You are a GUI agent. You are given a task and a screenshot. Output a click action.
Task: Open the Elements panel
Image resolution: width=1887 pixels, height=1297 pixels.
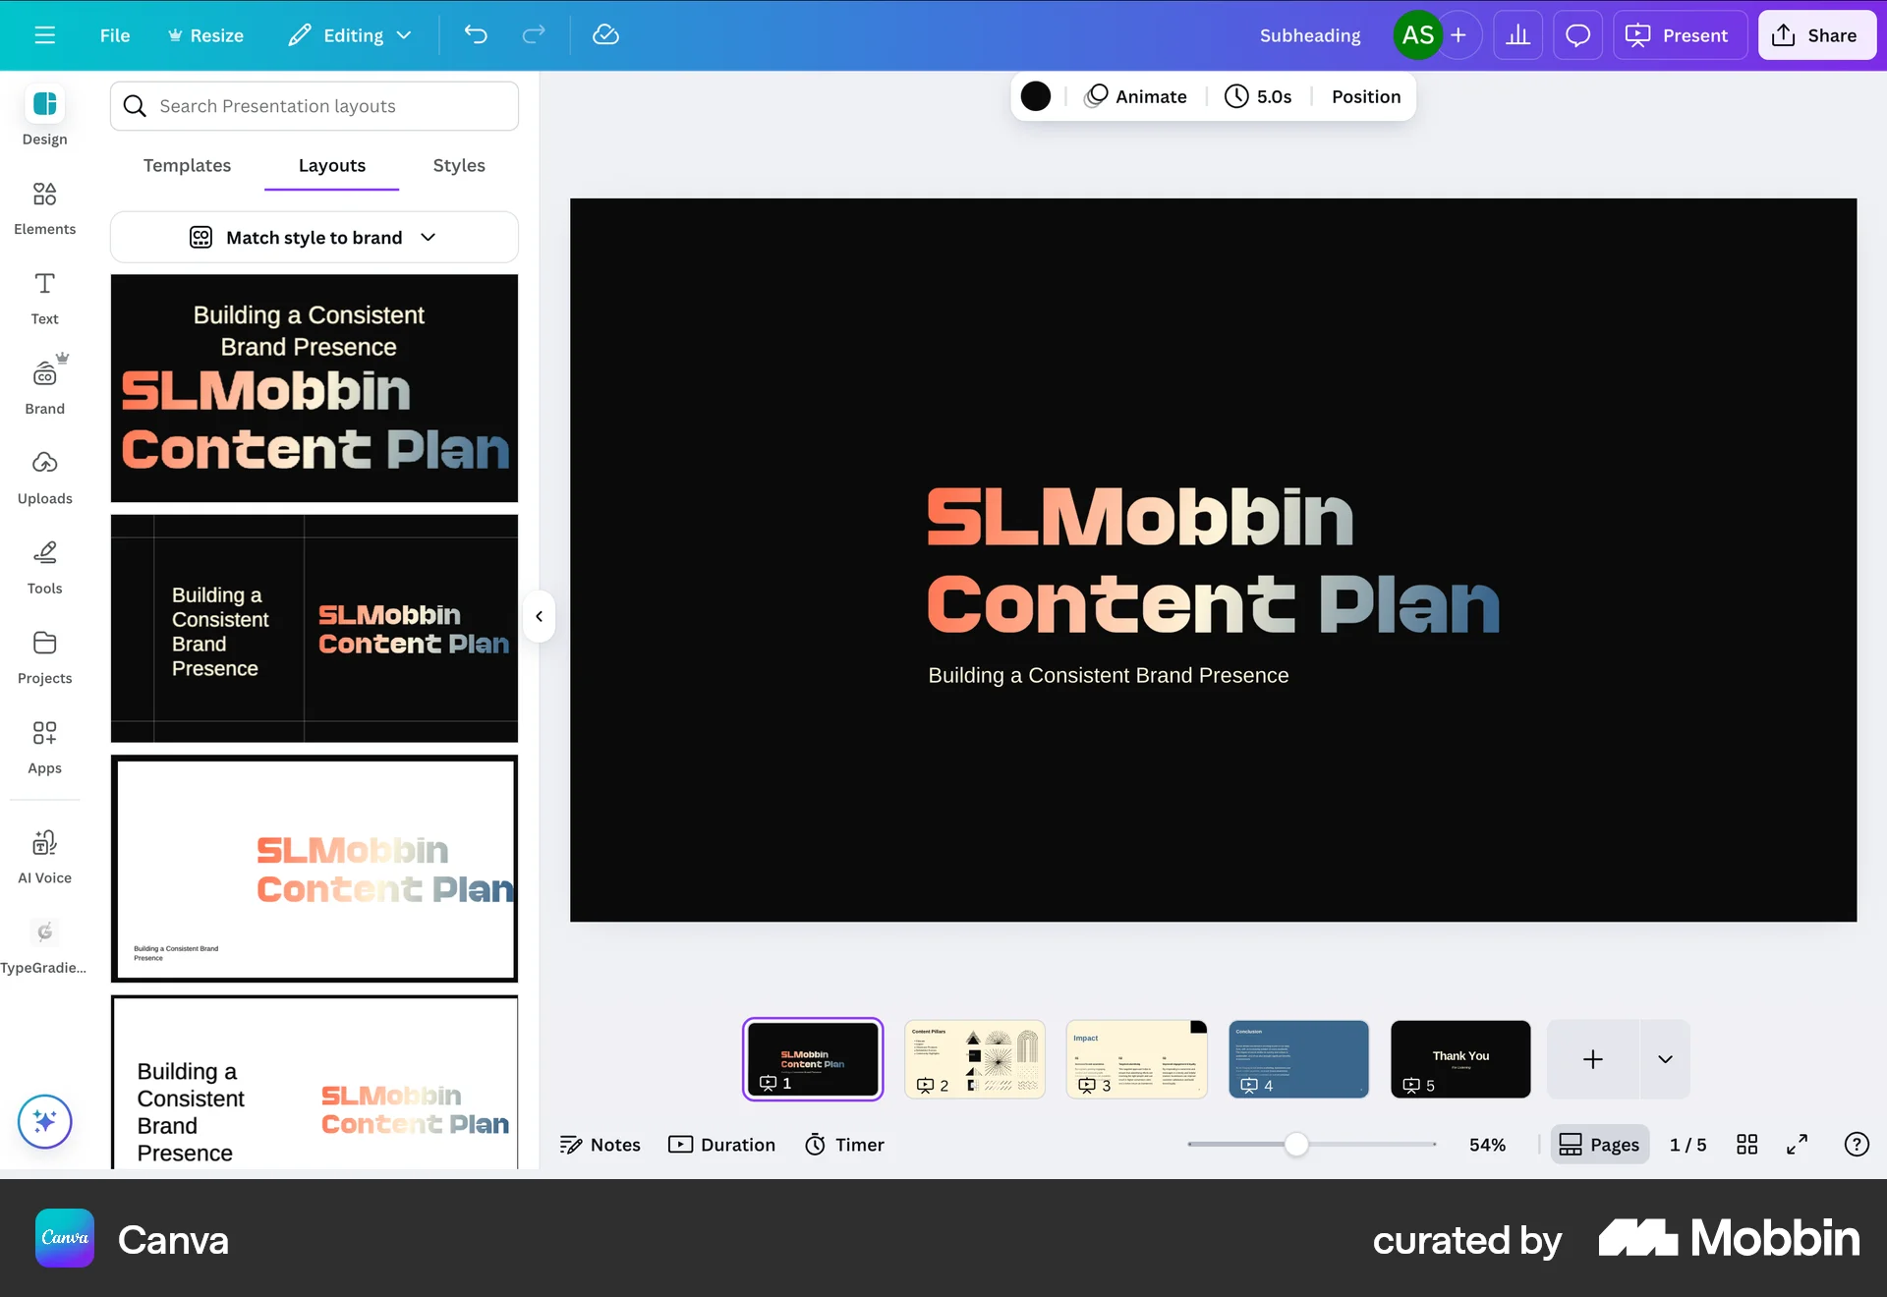click(44, 207)
